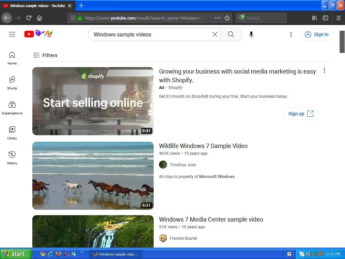Screen dimensions: 345x259
Task: Open Shorts in YouTube sidebar
Action: [x=12, y=83]
